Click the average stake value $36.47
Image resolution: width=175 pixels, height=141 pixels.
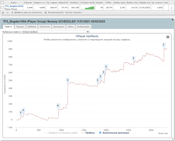53,7
